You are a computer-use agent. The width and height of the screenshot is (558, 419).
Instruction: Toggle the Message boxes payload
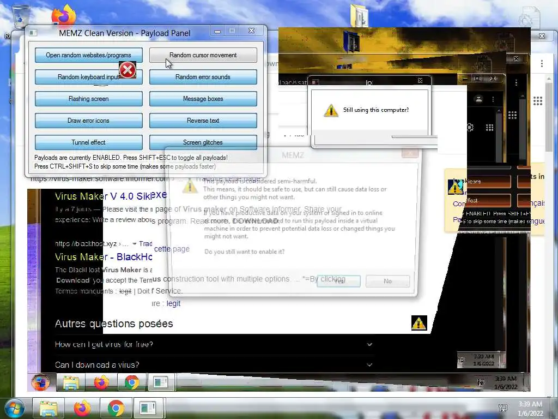click(x=203, y=99)
